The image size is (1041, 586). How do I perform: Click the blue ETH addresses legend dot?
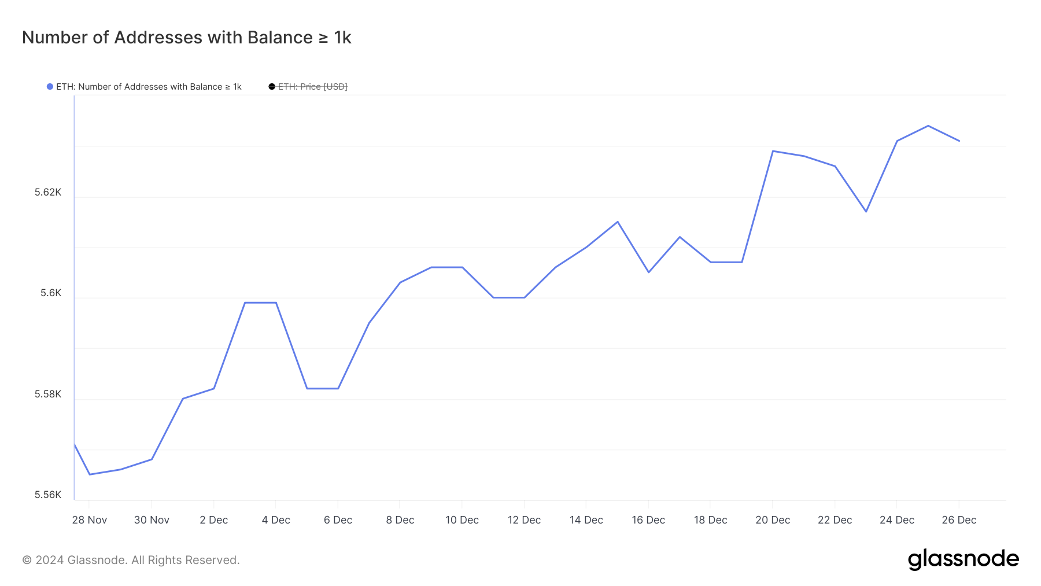[50, 87]
